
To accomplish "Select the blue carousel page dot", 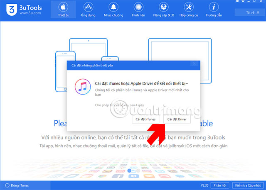I will coord(129,171).
